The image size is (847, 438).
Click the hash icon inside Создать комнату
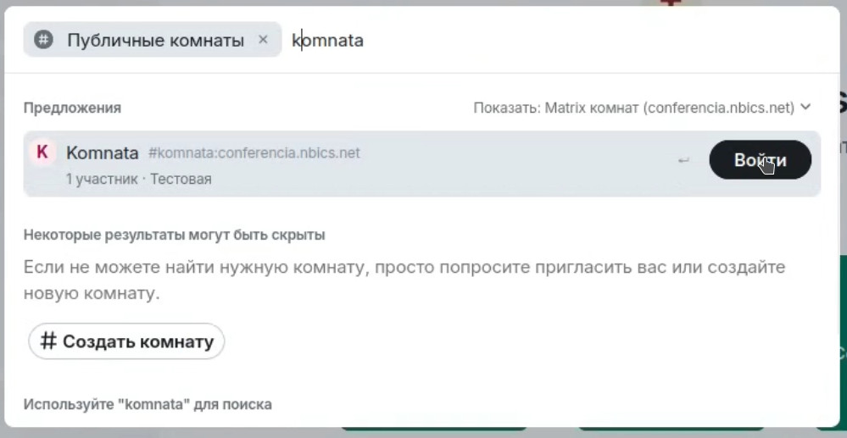pyautogui.click(x=48, y=341)
